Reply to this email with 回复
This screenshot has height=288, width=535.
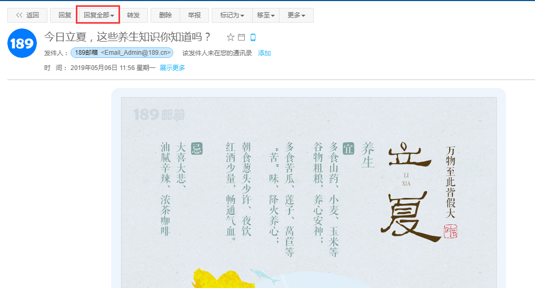(x=65, y=15)
